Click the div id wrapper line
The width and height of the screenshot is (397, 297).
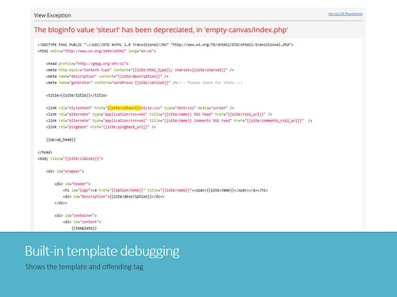pyautogui.click(x=65, y=171)
